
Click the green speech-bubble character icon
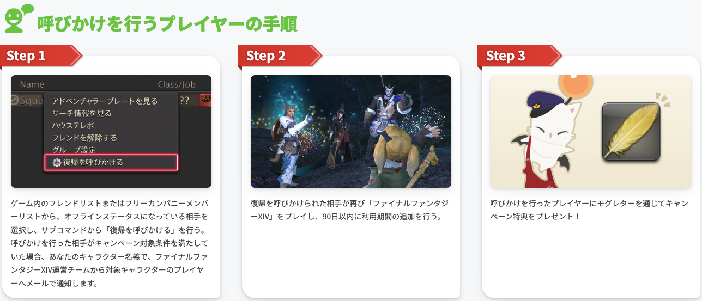(x=19, y=18)
